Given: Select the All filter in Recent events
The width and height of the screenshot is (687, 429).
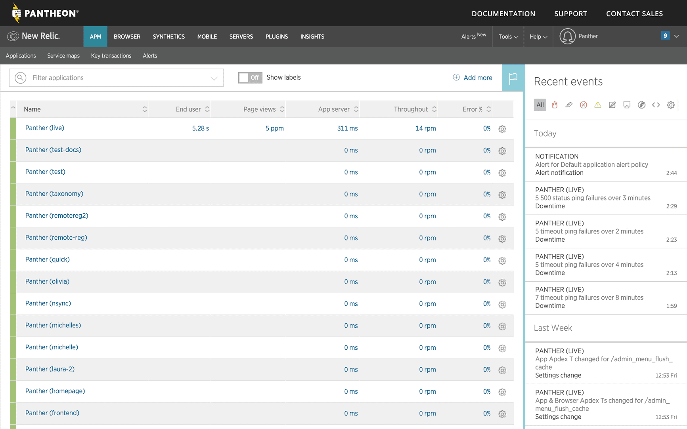Looking at the screenshot, I should click(x=540, y=105).
